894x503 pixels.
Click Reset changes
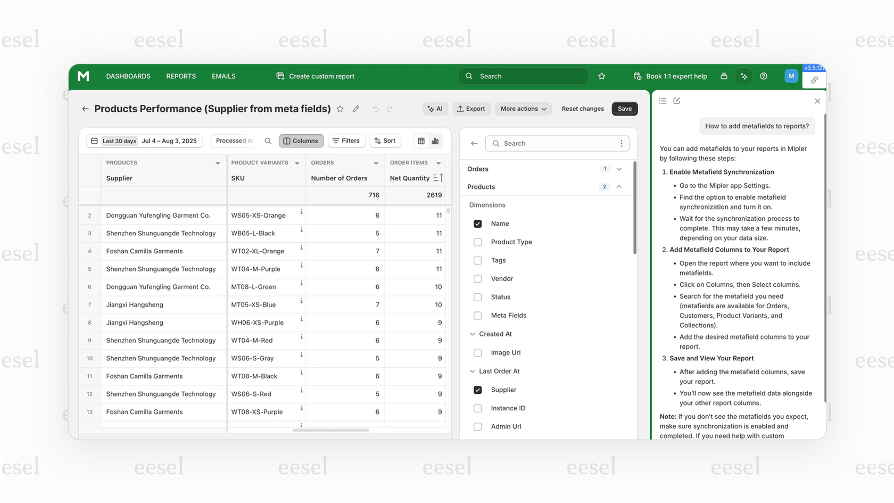pyautogui.click(x=582, y=109)
